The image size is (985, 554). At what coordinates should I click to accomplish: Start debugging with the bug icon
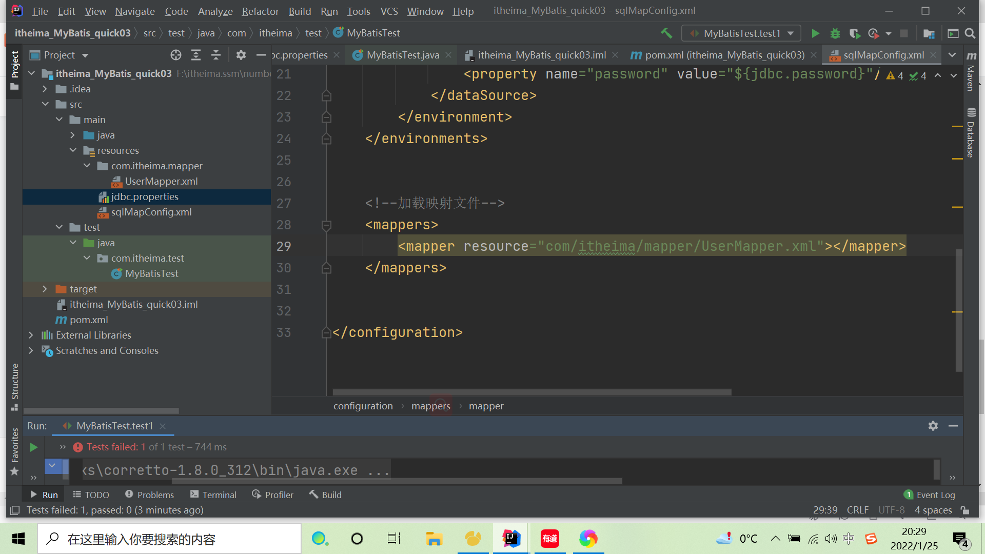point(835,33)
